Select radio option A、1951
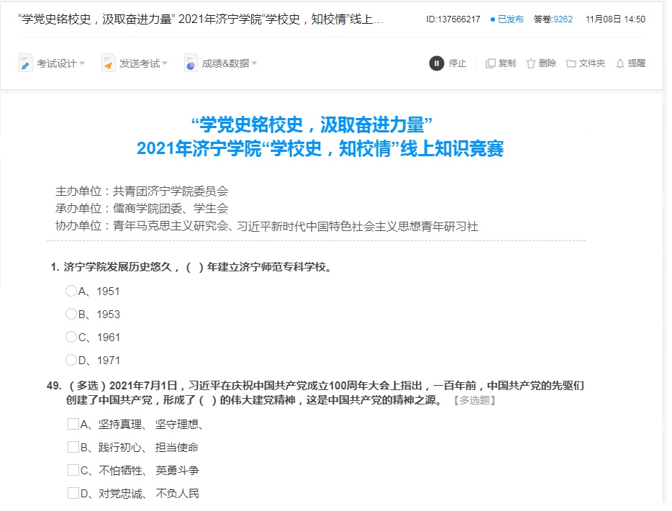The image size is (672, 511). [71, 291]
